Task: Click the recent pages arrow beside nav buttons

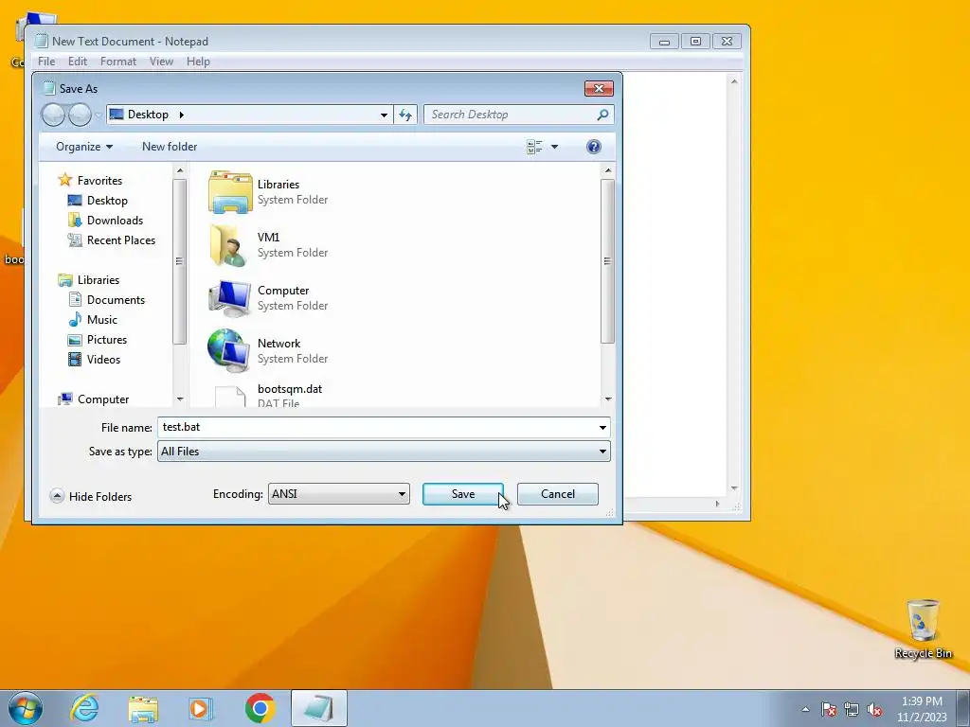Action: point(99,115)
